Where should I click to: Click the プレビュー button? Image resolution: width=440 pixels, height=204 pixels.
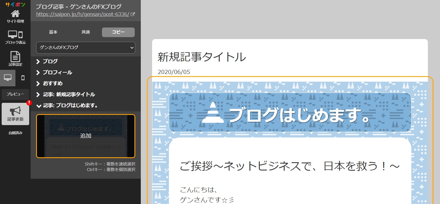(x=15, y=94)
